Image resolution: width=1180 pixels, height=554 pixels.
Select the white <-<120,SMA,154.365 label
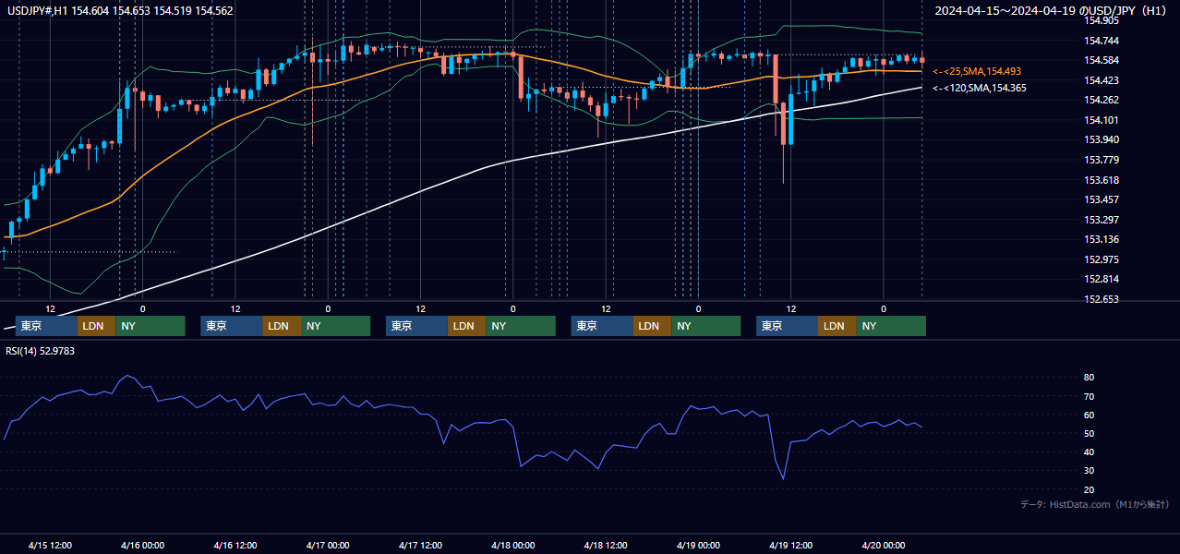click(980, 88)
